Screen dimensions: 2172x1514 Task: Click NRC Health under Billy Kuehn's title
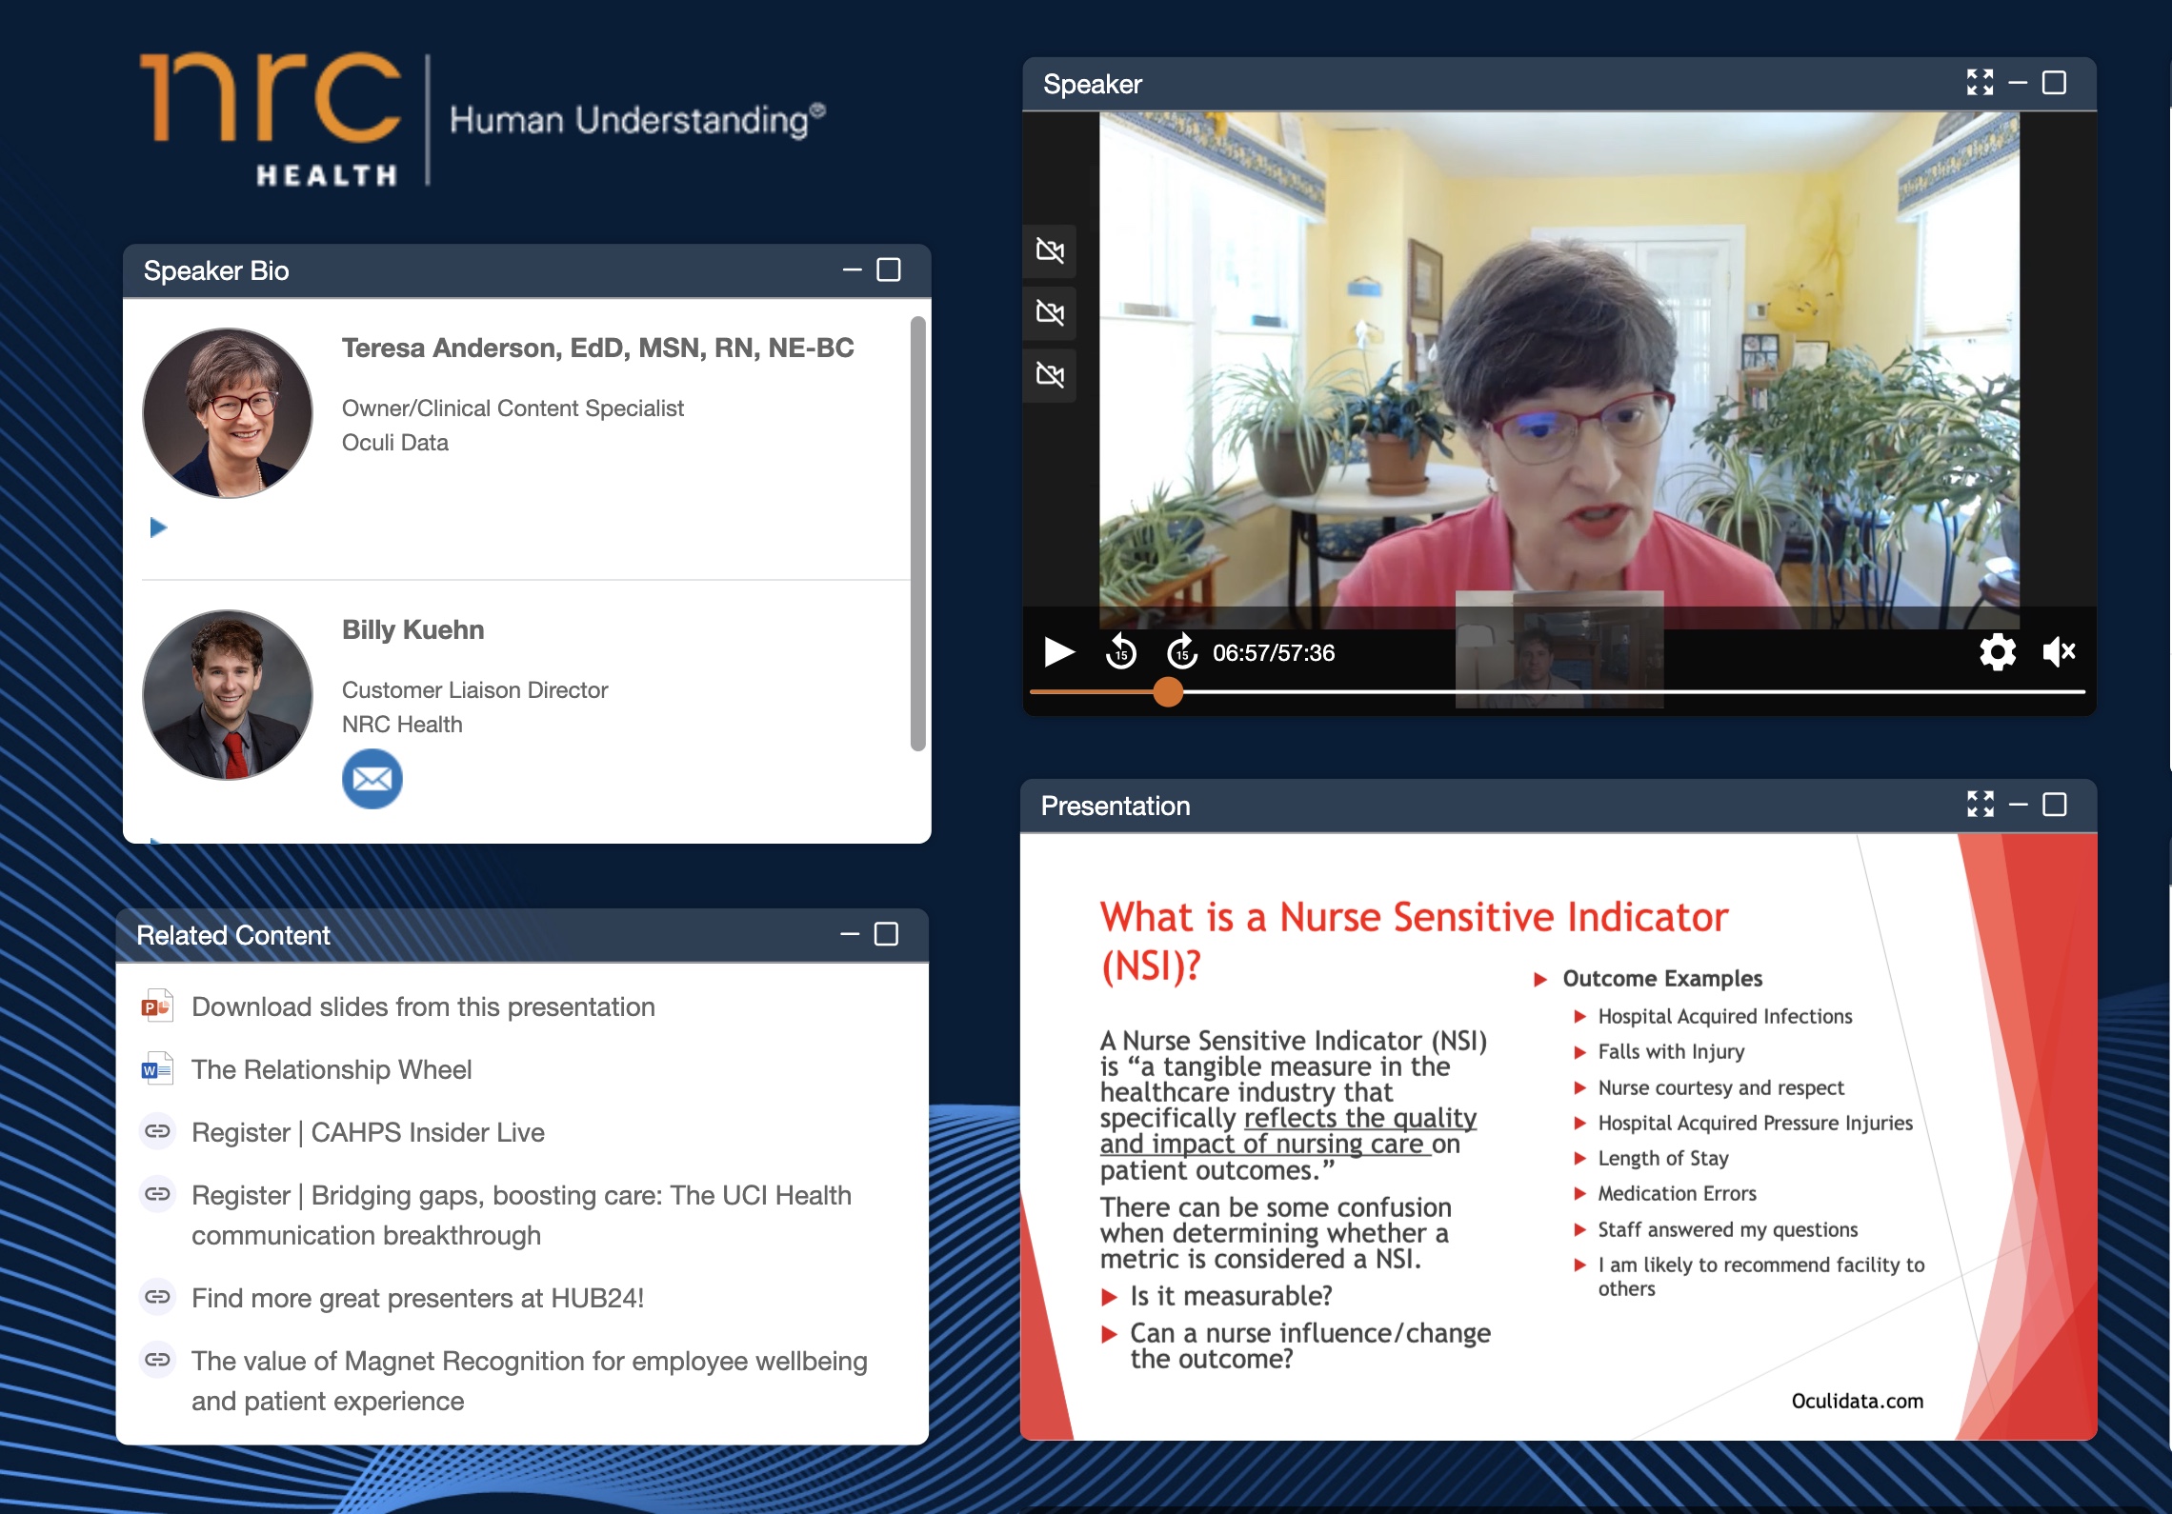pyautogui.click(x=402, y=725)
